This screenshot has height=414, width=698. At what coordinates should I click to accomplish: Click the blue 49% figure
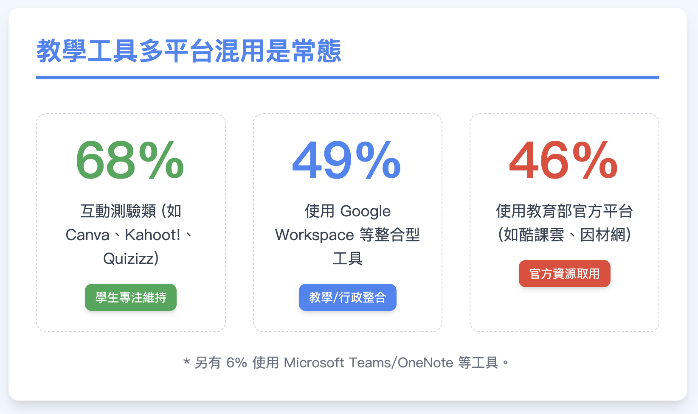(346, 161)
